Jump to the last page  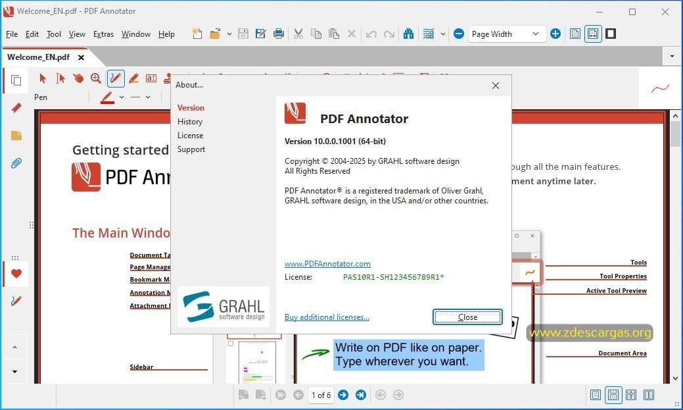click(x=361, y=395)
